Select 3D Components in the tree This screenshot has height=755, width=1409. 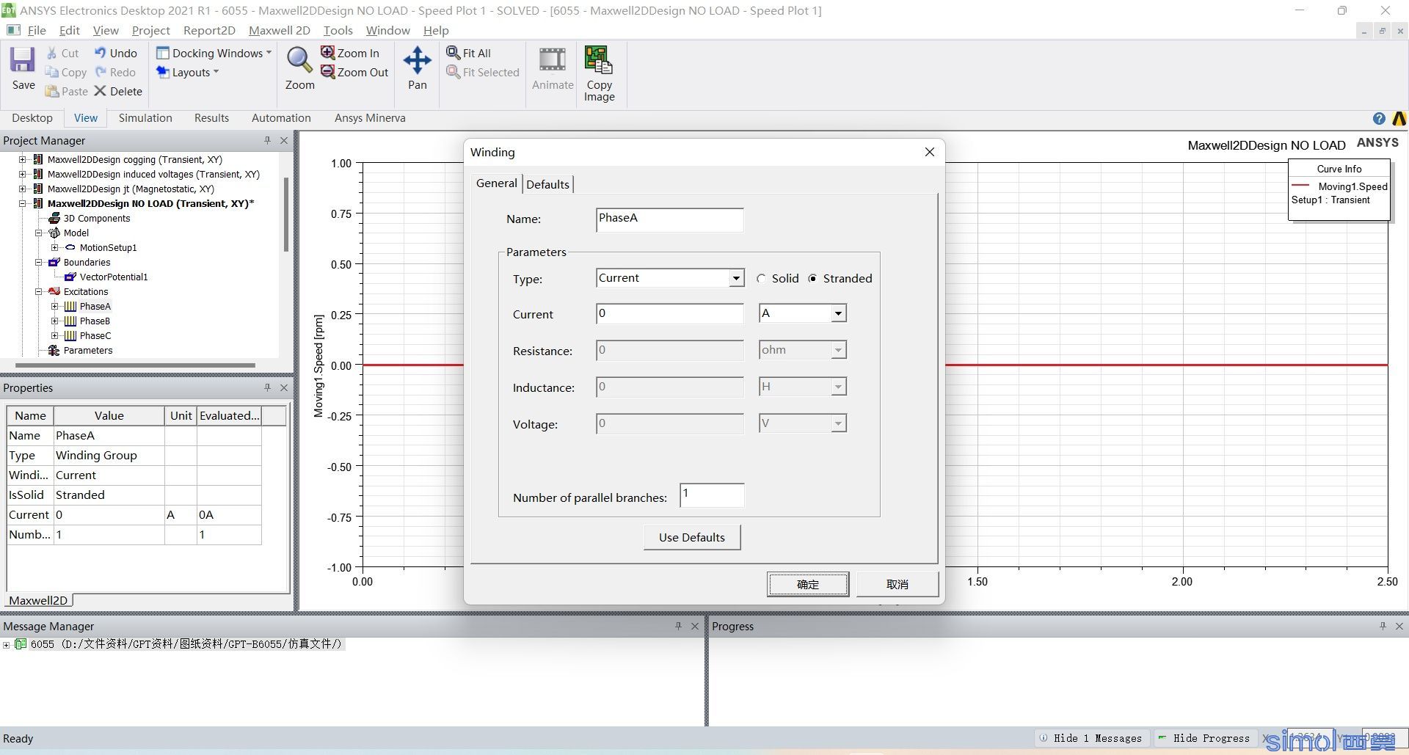click(x=97, y=219)
